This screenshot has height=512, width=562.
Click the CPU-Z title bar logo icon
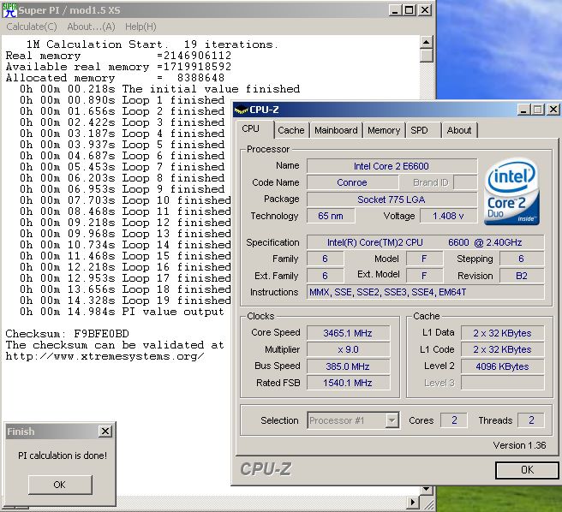click(x=241, y=110)
